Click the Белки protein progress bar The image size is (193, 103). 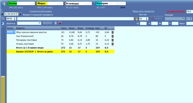[x=21, y=3]
